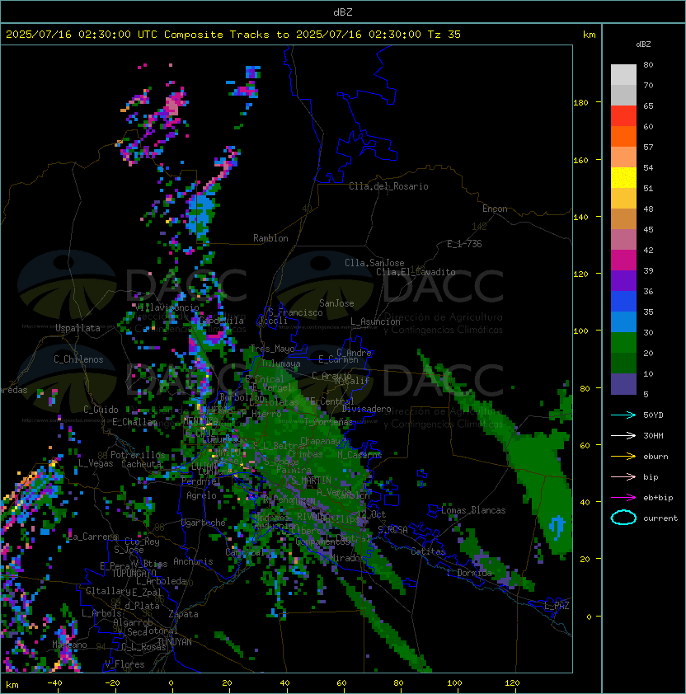
Task: Click the 'La_Carrera' map label
Action: click(93, 537)
